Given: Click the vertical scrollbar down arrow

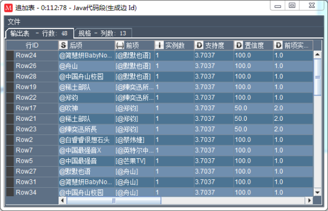Looking at the screenshot, I should 317,192.
